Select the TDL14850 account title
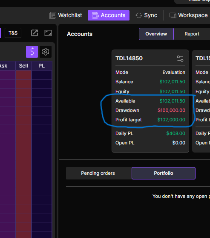 click(x=129, y=58)
